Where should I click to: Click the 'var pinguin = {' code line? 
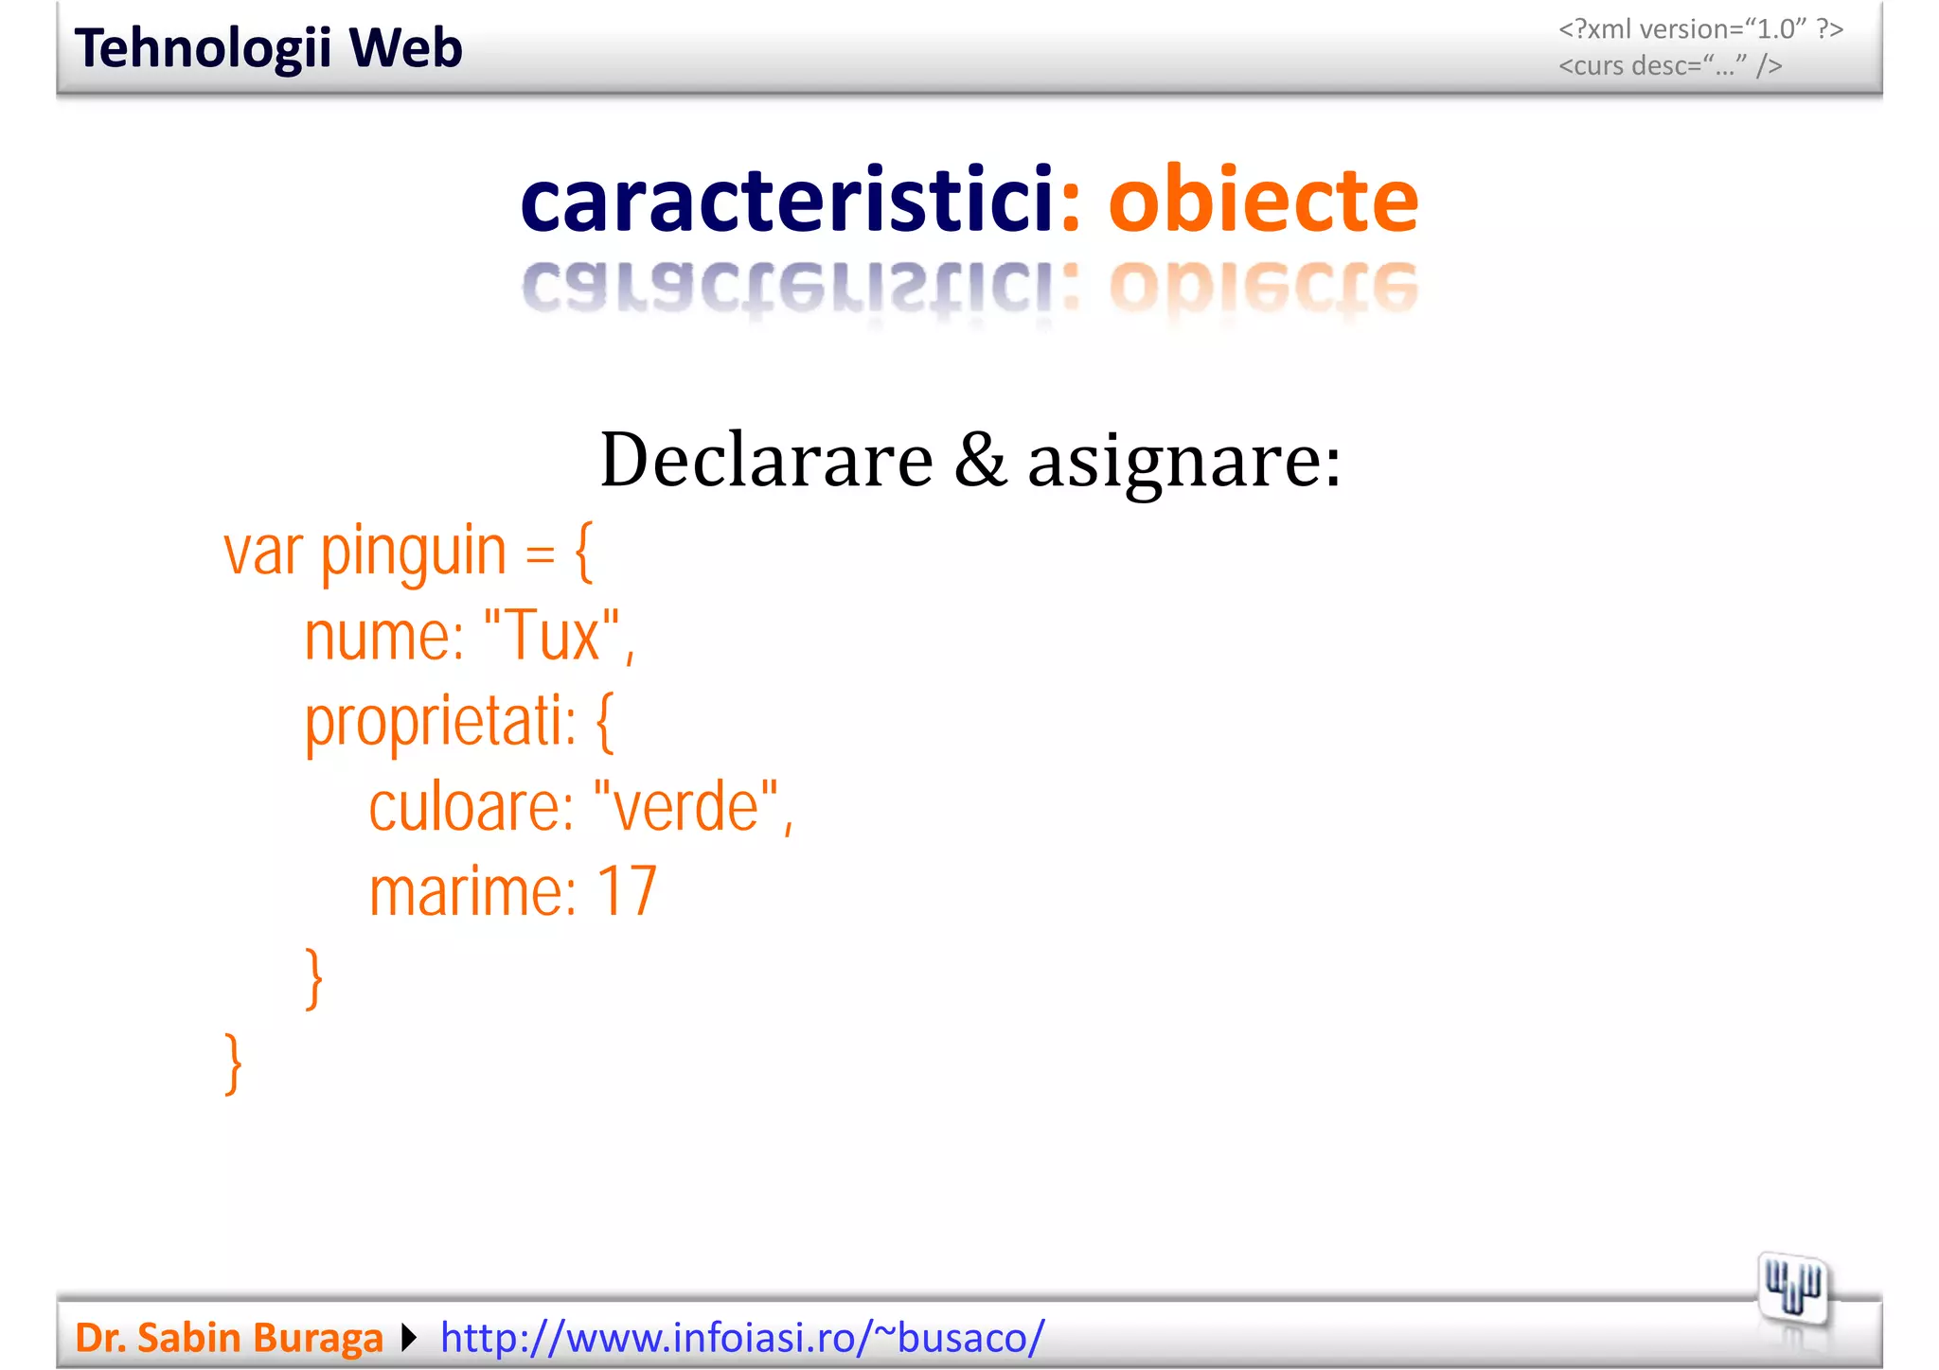(408, 552)
